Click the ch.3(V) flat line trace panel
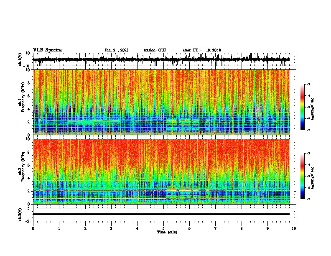331x256 pixels. pyautogui.click(x=163, y=215)
